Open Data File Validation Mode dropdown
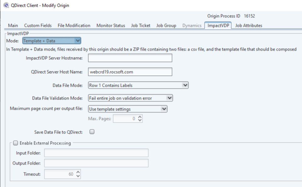302x187 pixels. [169, 98]
